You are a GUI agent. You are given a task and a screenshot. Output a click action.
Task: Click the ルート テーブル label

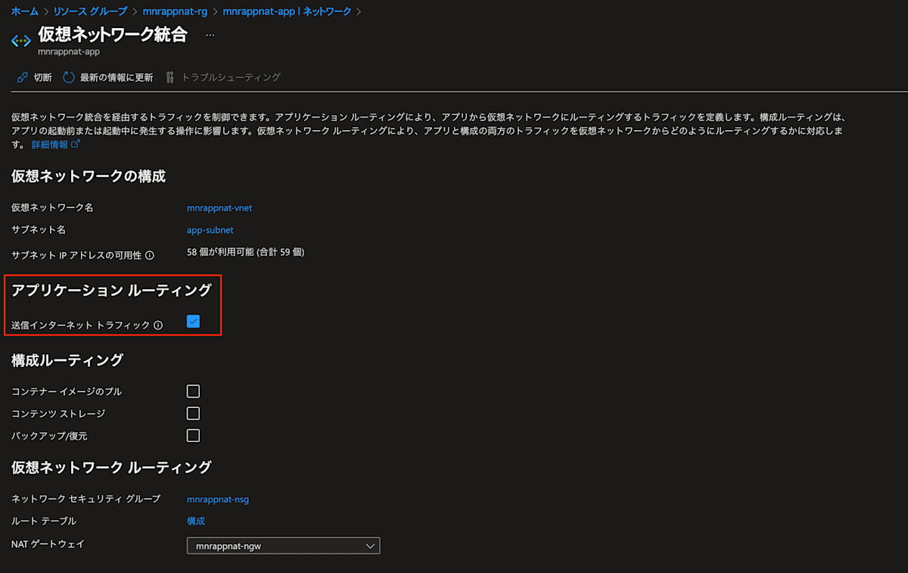(x=44, y=521)
